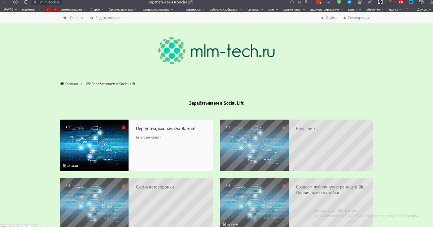This screenshot has width=433, height=227.
Task: Expand the Crypto bookmarks folder
Action: point(97,10)
